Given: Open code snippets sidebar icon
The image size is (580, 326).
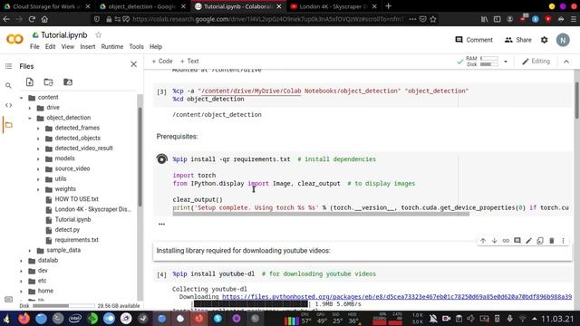Looking at the screenshot, I should click(8, 105).
